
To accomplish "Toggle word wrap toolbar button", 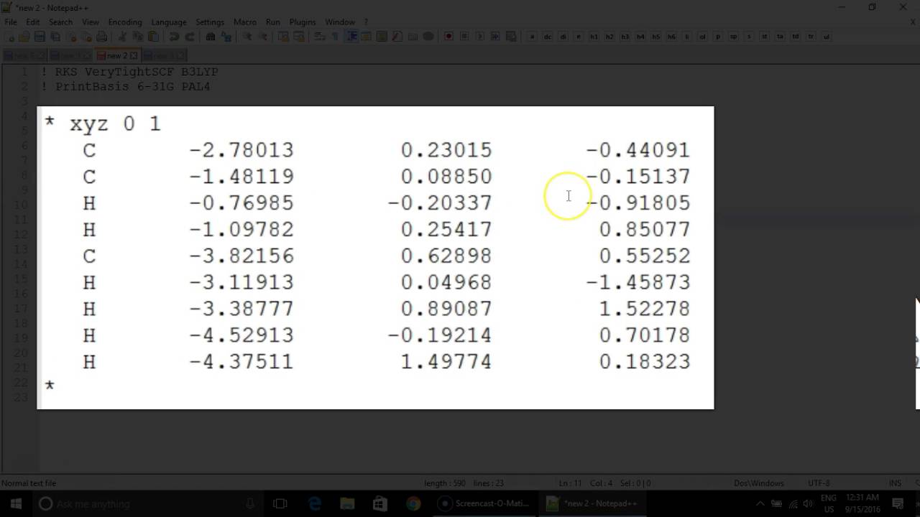I will click(x=318, y=37).
